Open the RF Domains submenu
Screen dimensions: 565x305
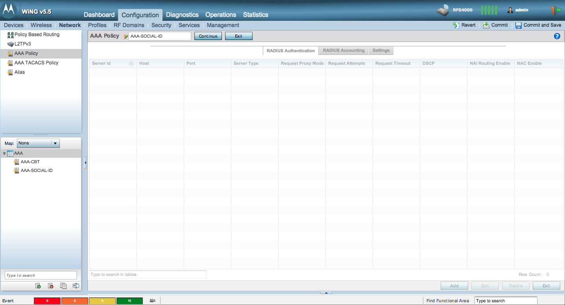point(129,25)
